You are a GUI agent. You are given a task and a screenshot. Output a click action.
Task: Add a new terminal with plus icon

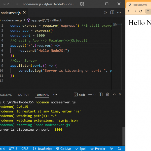coord(90,95)
